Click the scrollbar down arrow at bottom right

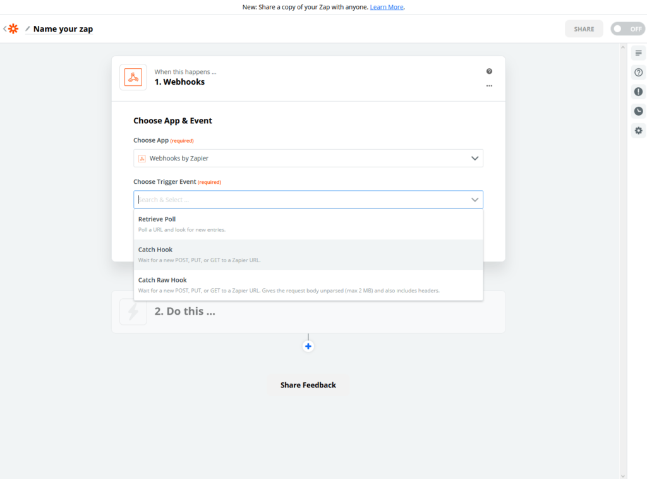622,476
